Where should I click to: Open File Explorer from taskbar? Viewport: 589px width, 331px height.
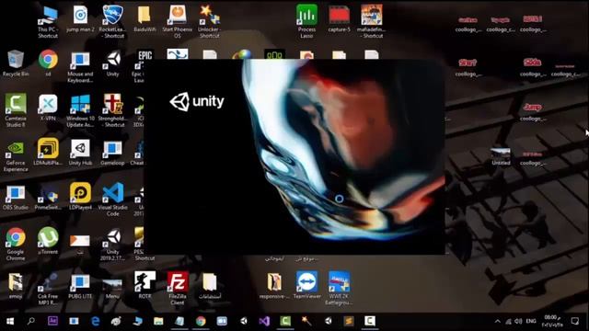point(158,321)
